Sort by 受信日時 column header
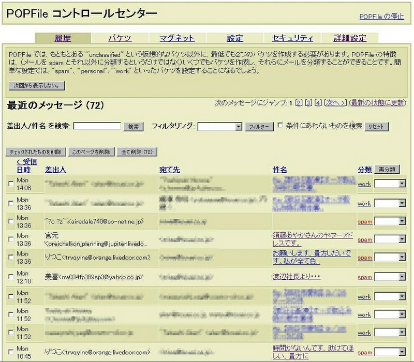The height and width of the screenshot is (362, 414). click(26, 165)
